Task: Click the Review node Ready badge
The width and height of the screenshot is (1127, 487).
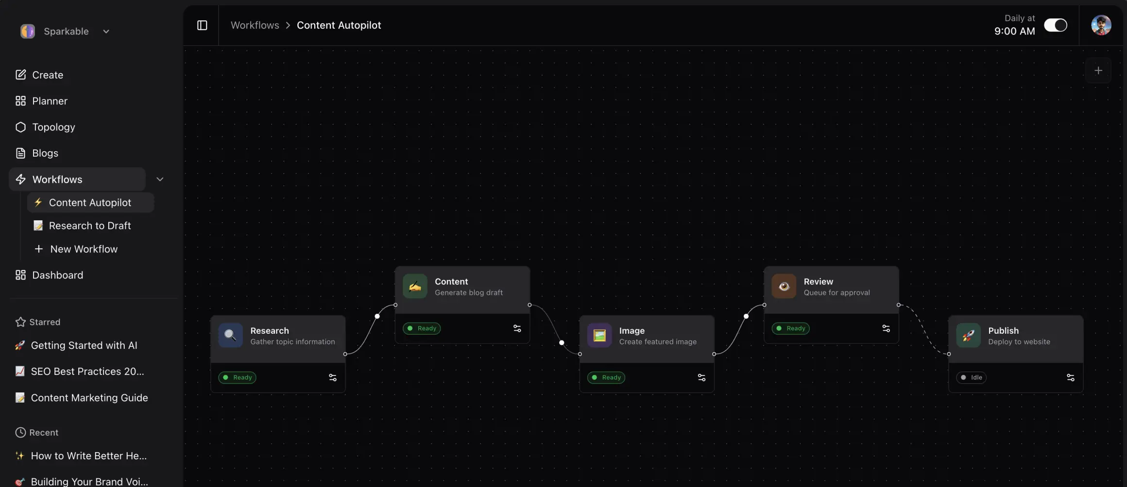Action: [791, 328]
